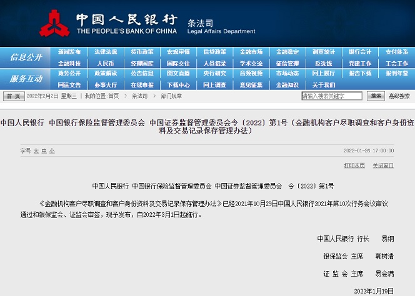The image size is (415, 296).
Task: Go to 图文直播 page
Action: click(x=178, y=73)
